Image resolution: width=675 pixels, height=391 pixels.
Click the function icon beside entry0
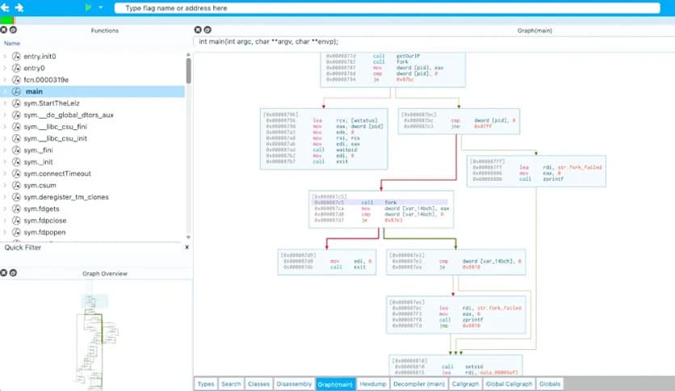(x=16, y=68)
